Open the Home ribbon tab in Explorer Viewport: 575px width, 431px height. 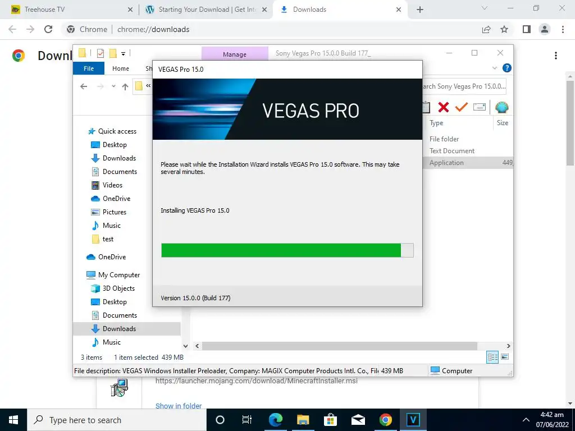pos(121,68)
